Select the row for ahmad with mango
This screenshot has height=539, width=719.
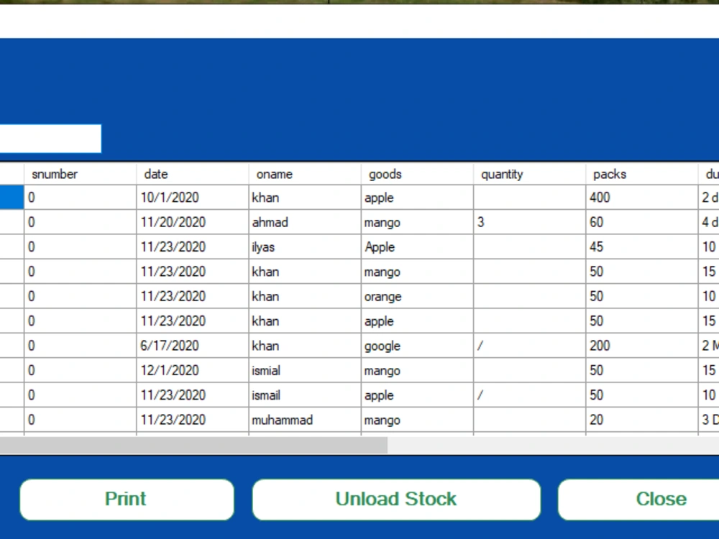(x=288, y=222)
